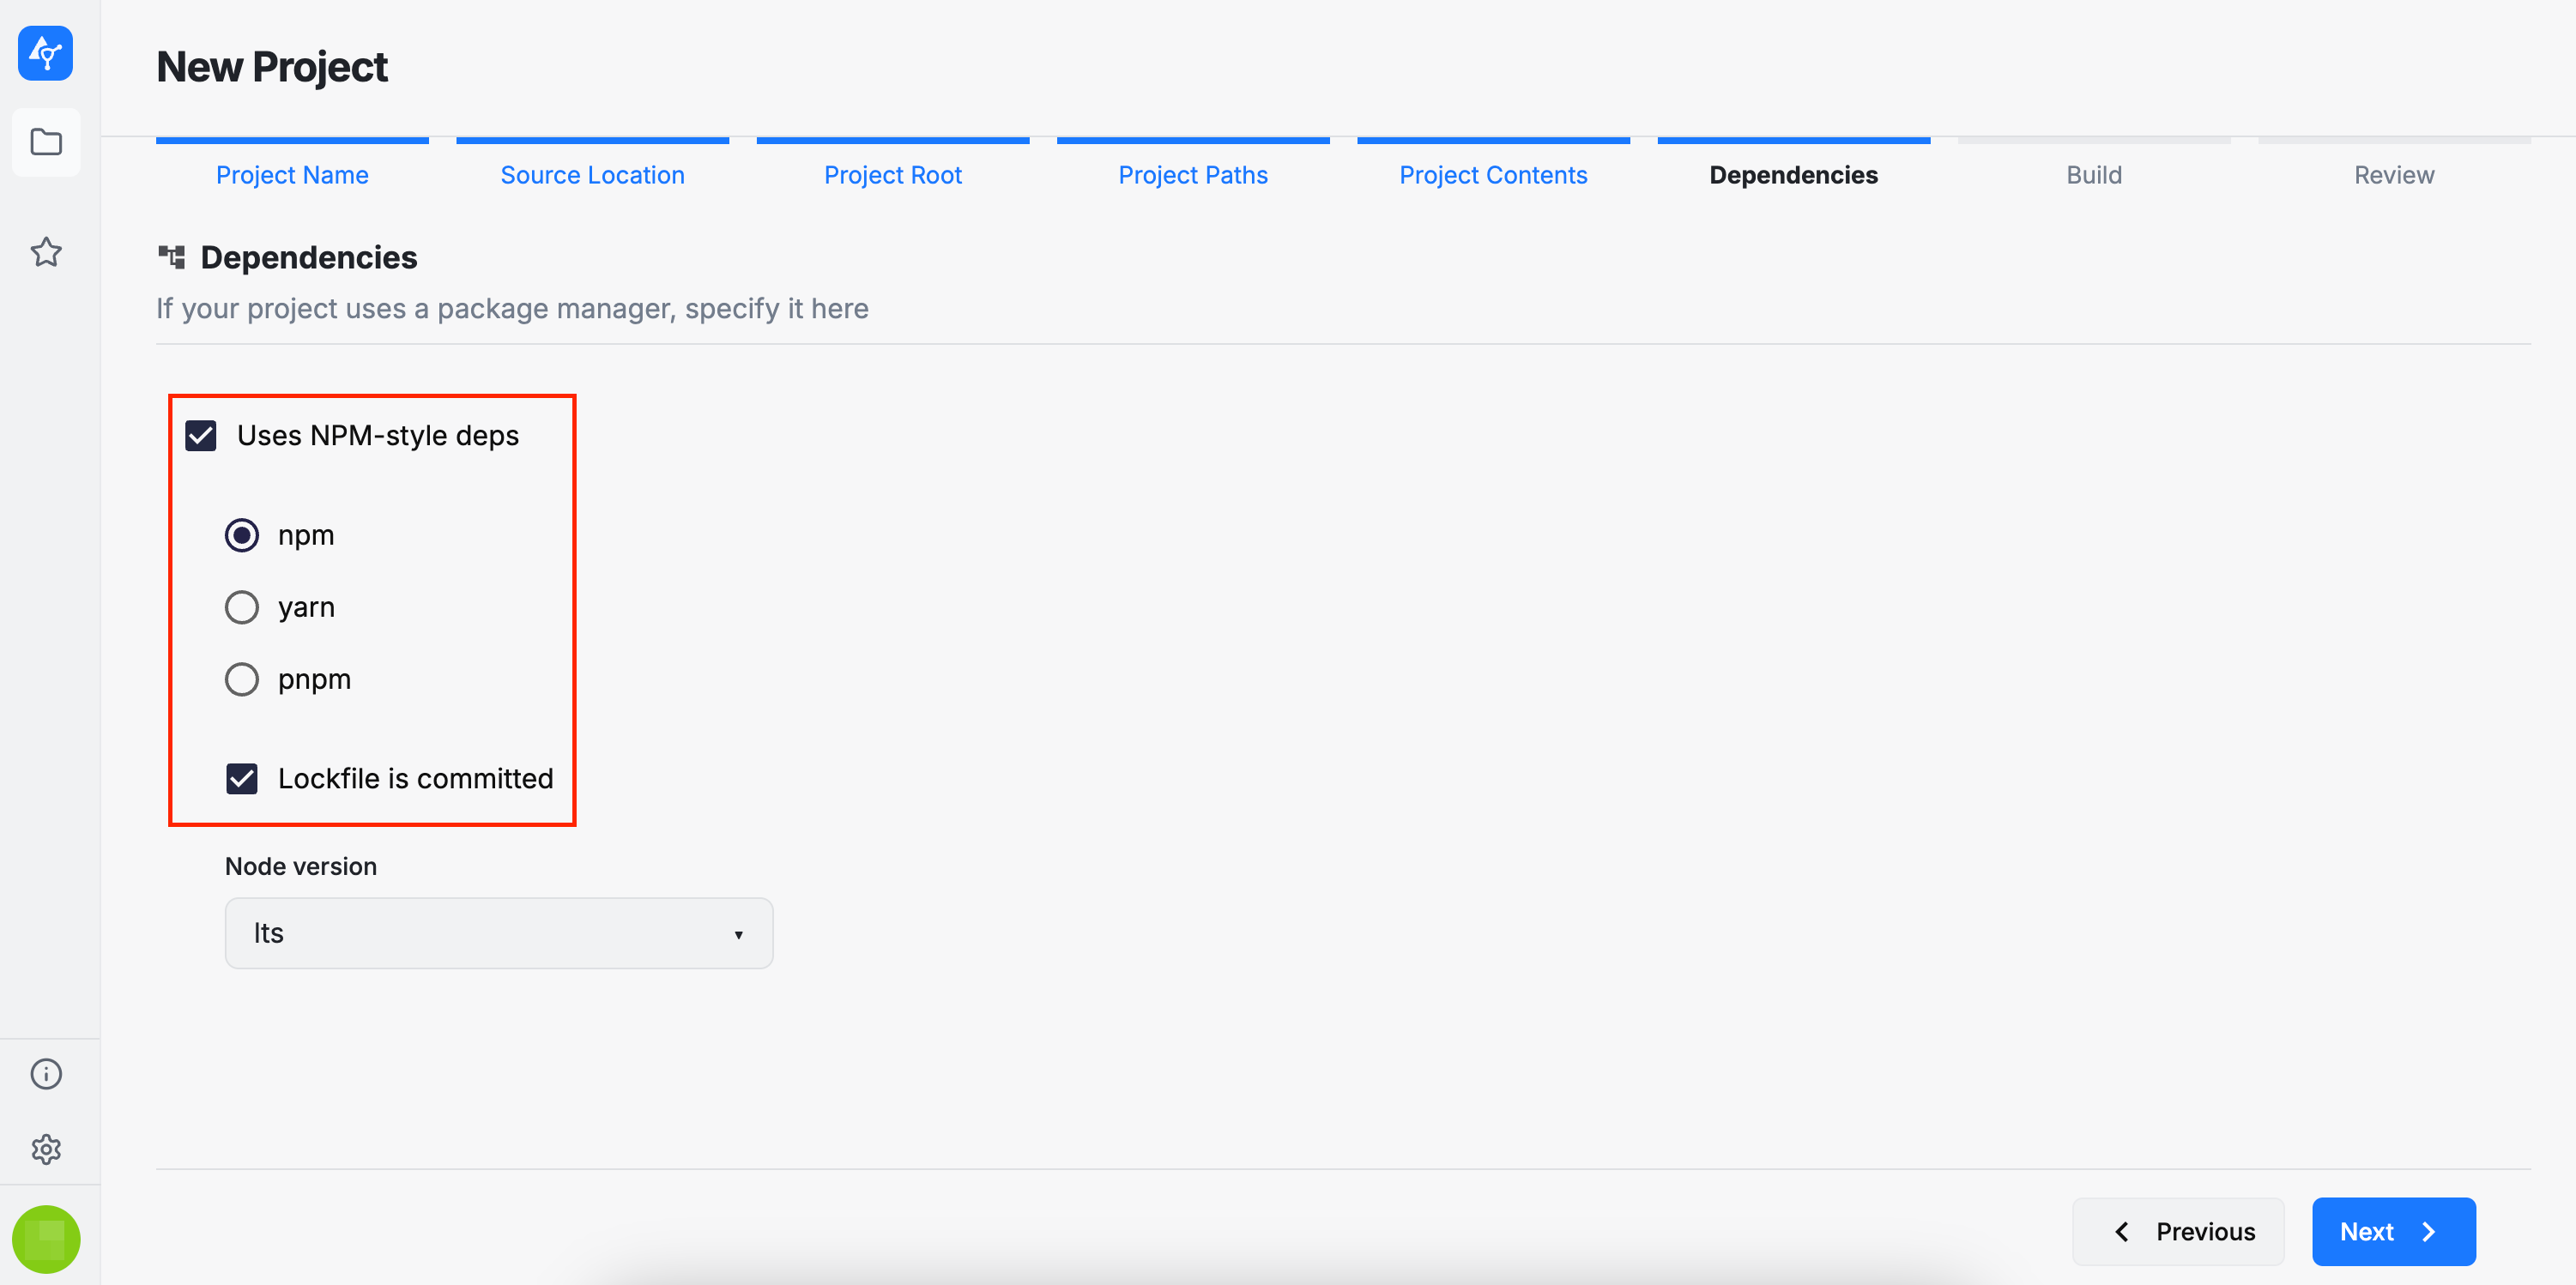
Task: Click the green user avatar
Action: click(46, 1239)
